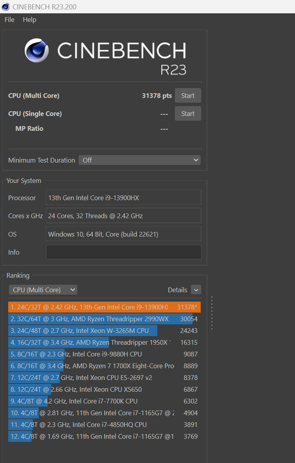Select Xeon E5-2697 v2 ranking row
This screenshot has width=295, height=463.
(x=104, y=378)
